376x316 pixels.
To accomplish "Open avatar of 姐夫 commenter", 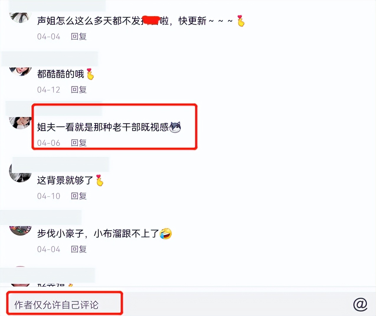I will click(20, 122).
